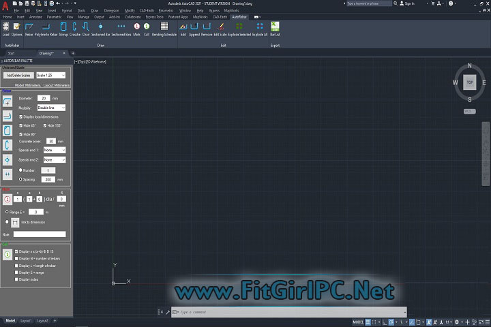Viewport: 491px width, 327px height.
Task: Click the TOP face of the ViewCube
Action: tap(469, 82)
